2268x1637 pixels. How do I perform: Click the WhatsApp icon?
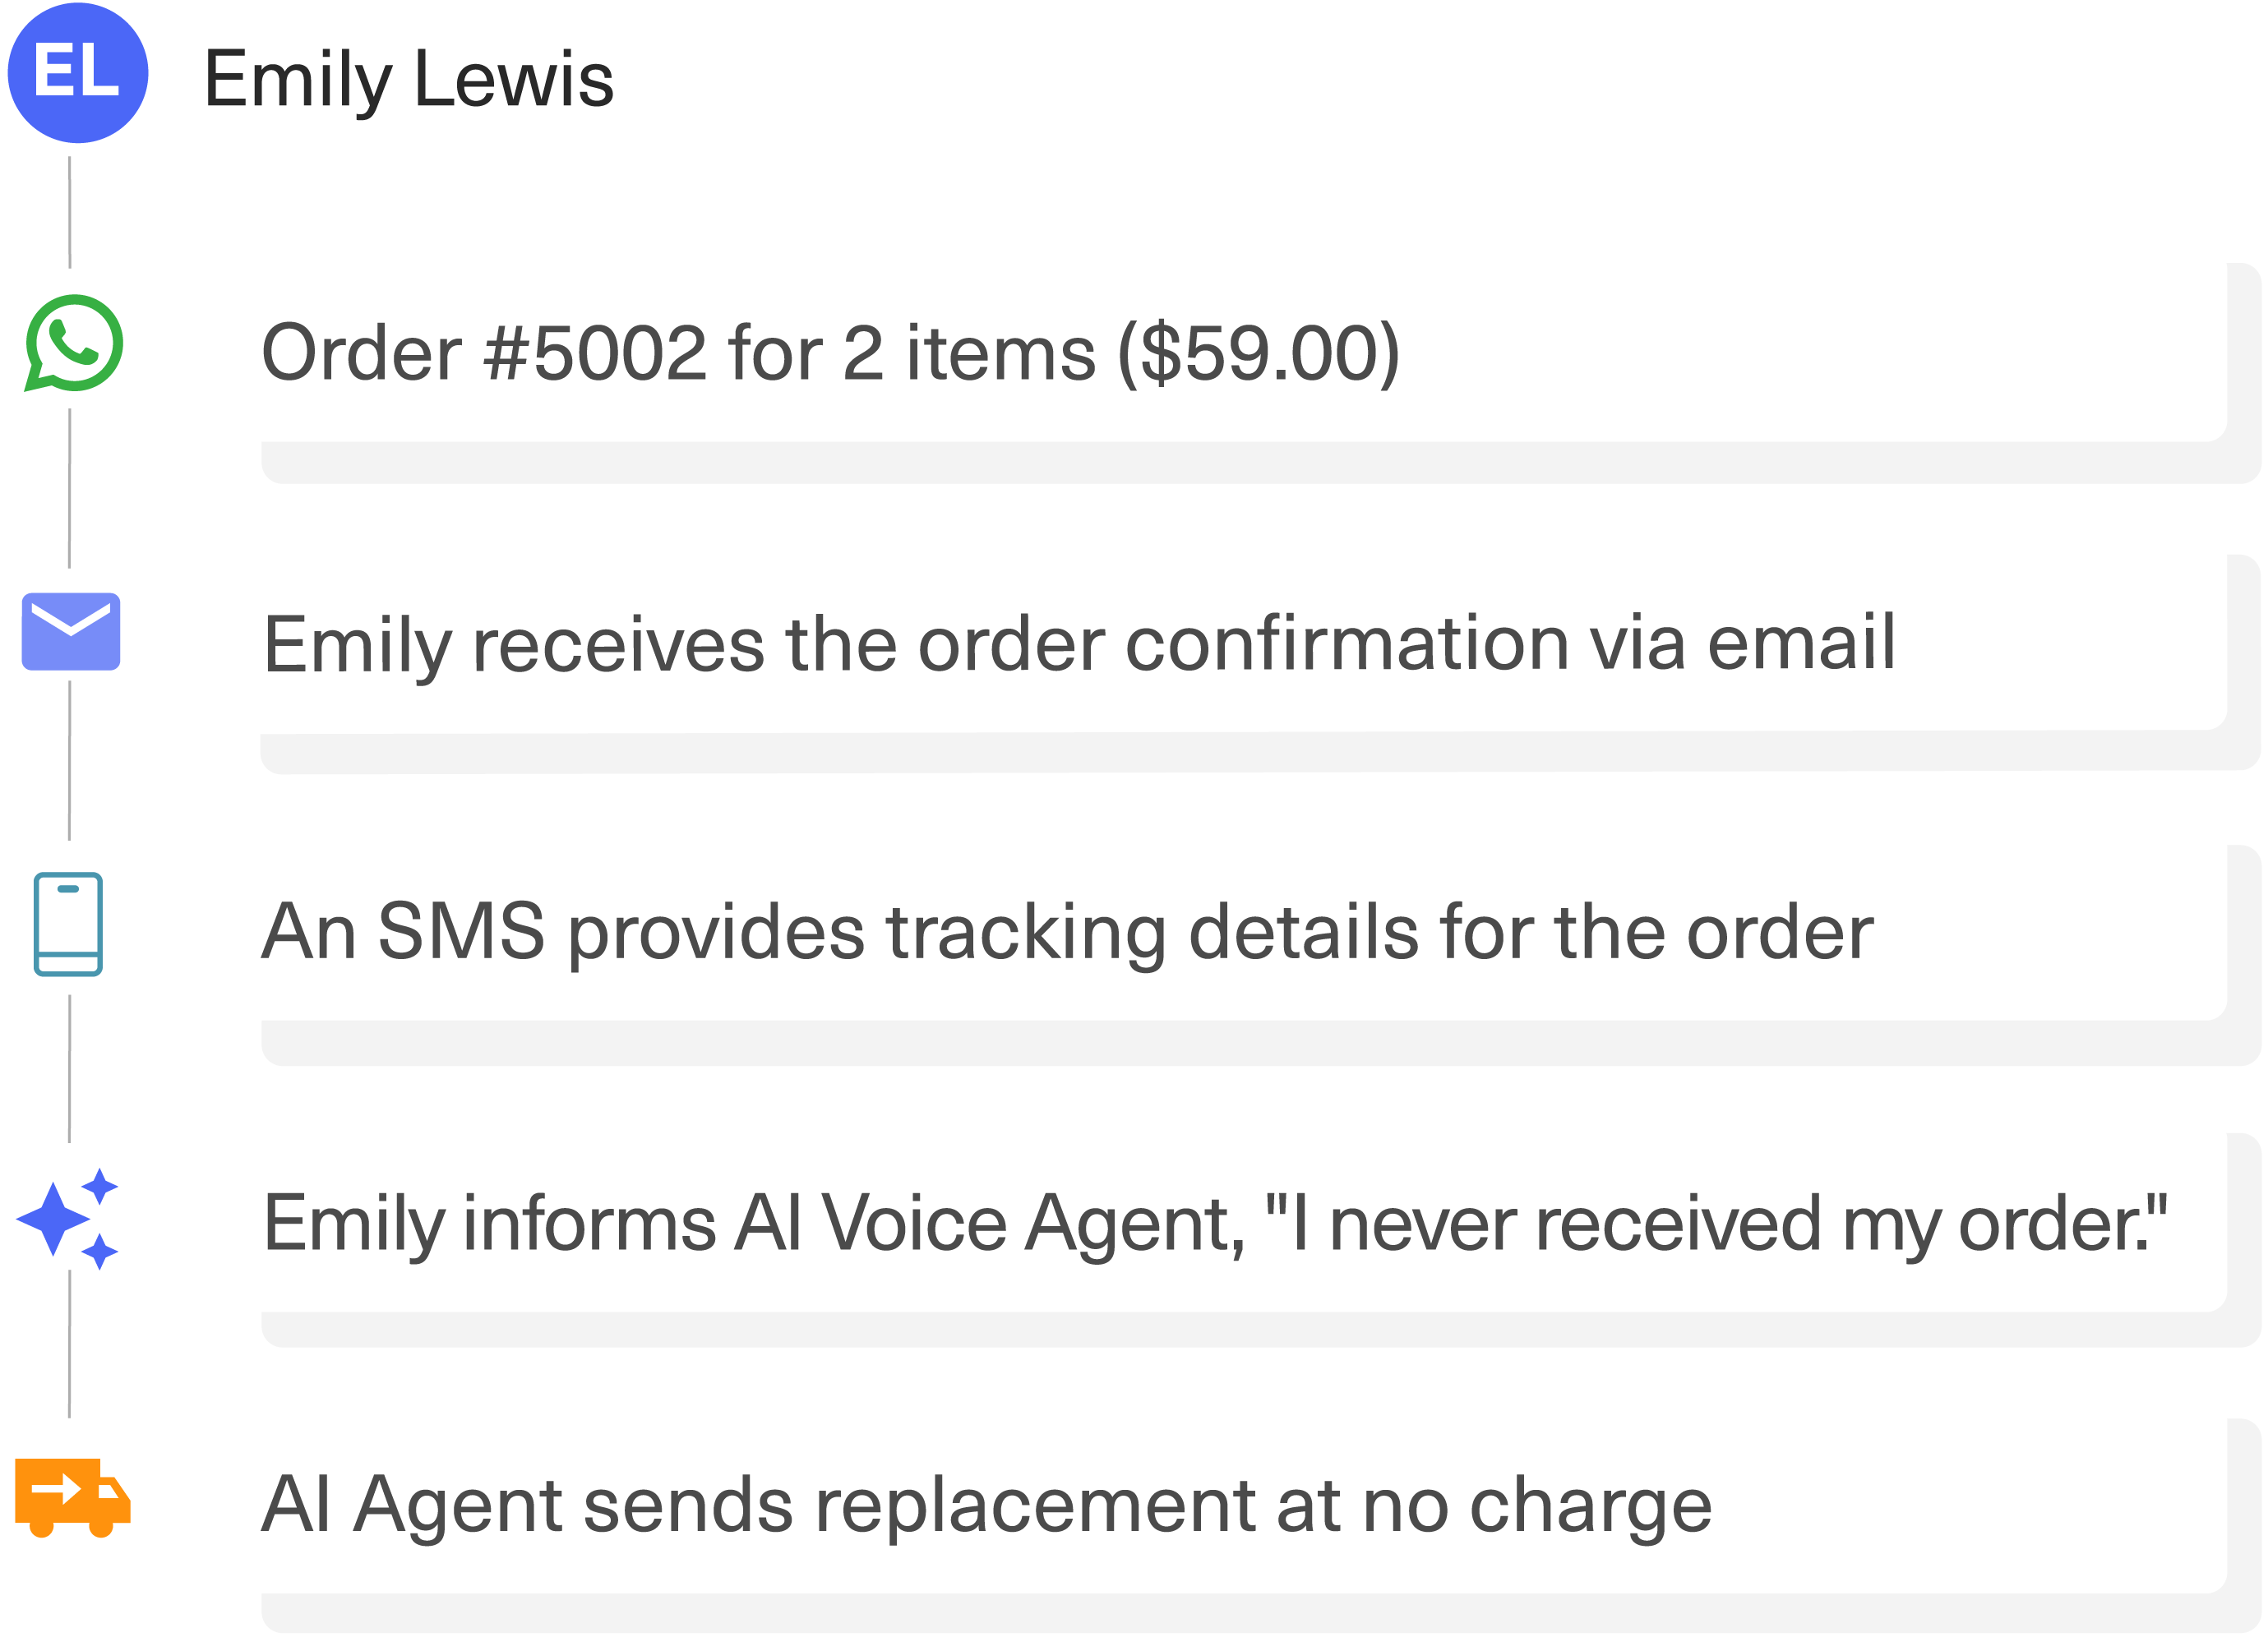pyautogui.click(x=74, y=343)
